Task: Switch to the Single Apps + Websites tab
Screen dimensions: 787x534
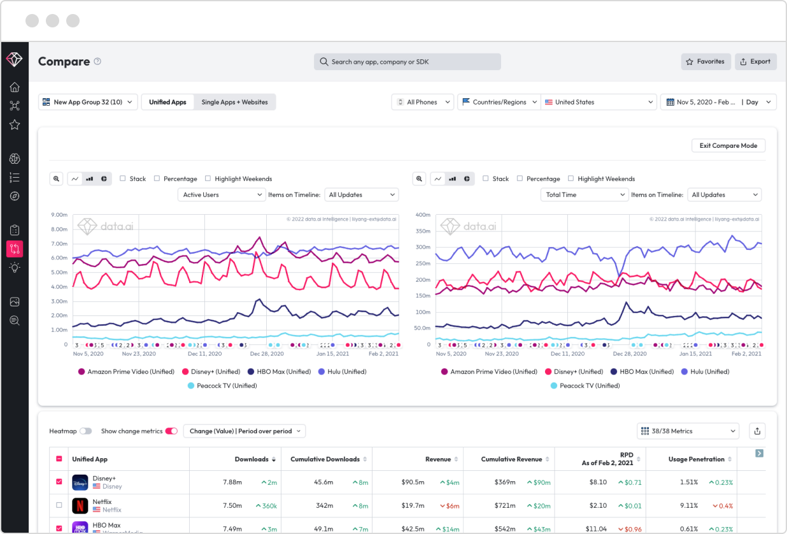Action: click(235, 102)
